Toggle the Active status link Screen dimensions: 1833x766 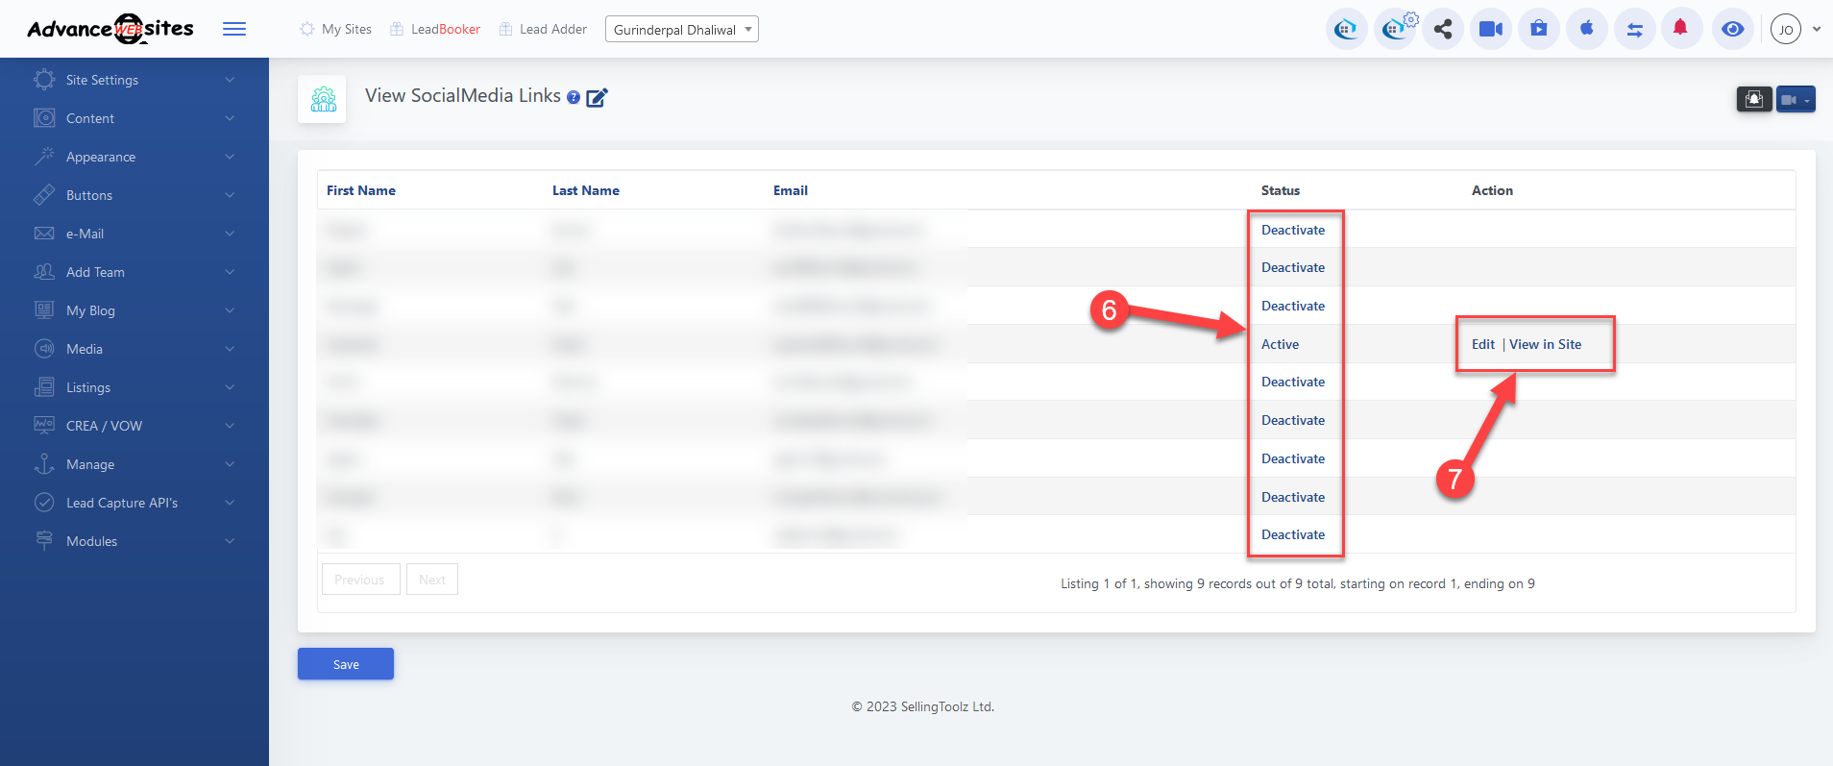pos(1280,344)
